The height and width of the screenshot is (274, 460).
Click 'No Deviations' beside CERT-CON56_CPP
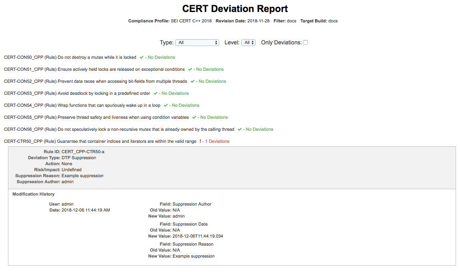tap(259, 130)
